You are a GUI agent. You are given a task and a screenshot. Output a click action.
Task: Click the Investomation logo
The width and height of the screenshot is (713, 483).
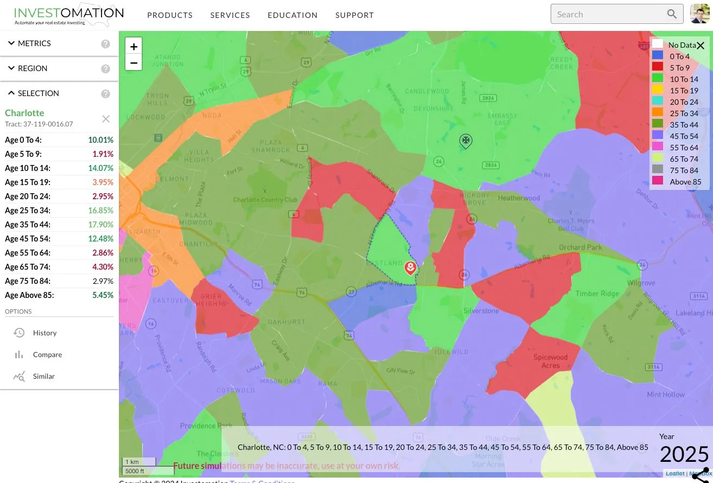pos(69,15)
